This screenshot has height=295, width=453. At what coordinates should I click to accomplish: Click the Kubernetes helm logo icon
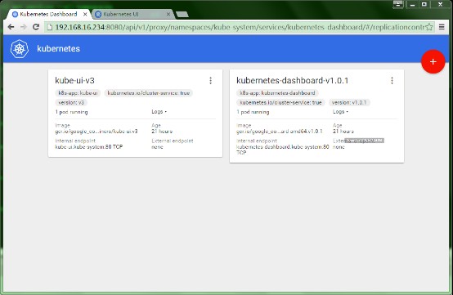(x=20, y=49)
